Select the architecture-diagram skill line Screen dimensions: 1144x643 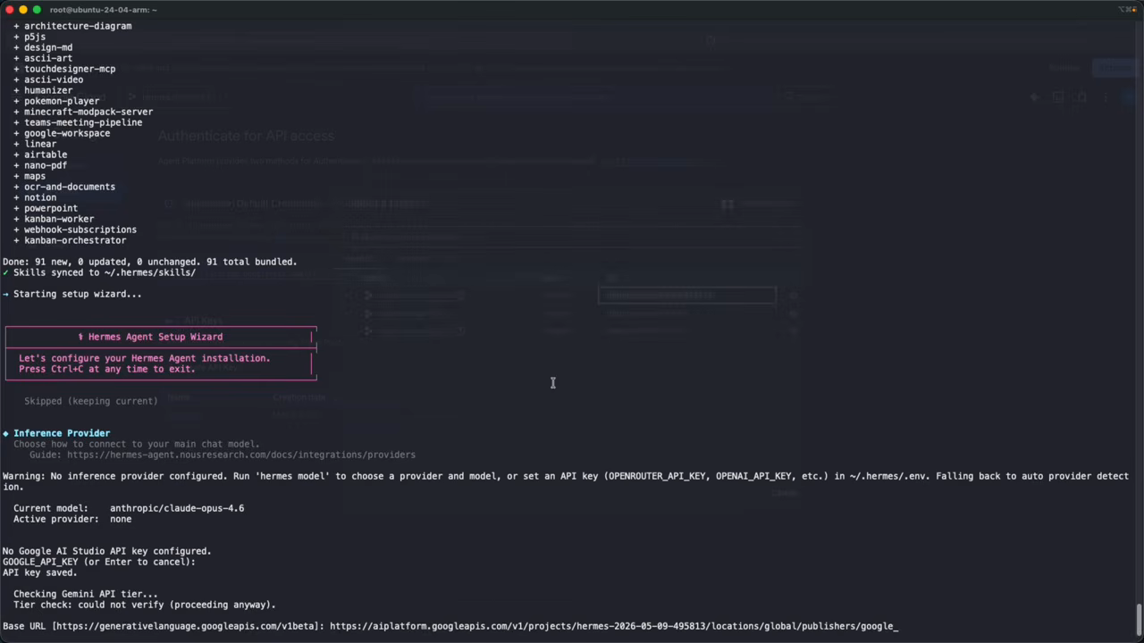(x=72, y=26)
